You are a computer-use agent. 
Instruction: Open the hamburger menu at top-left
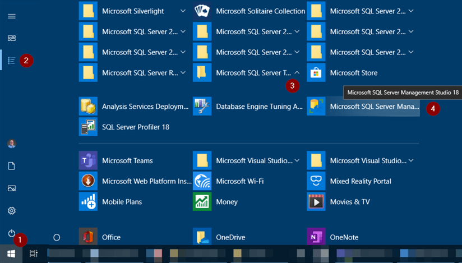click(x=11, y=16)
